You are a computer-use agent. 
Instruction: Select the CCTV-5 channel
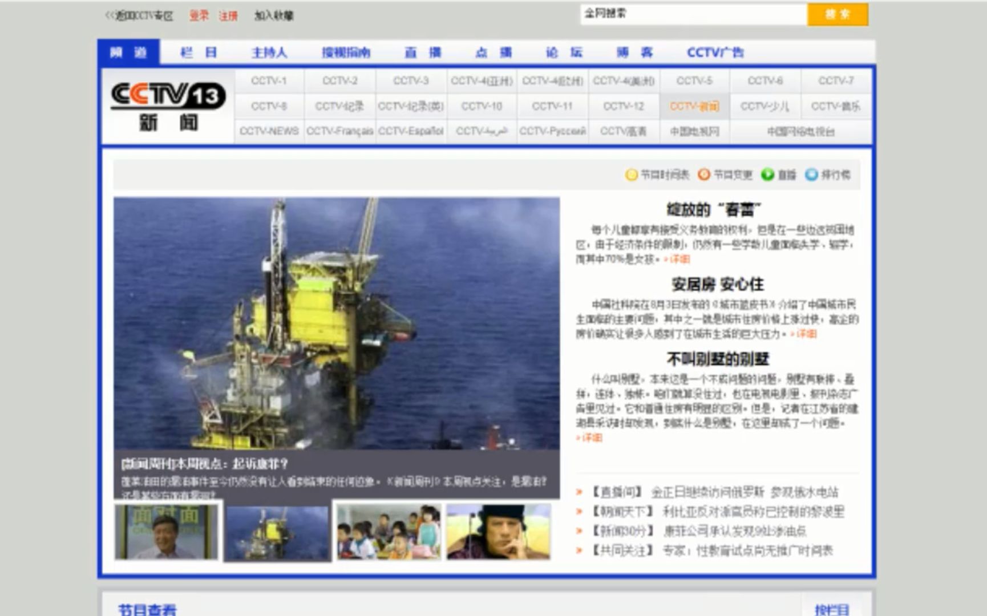click(694, 81)
